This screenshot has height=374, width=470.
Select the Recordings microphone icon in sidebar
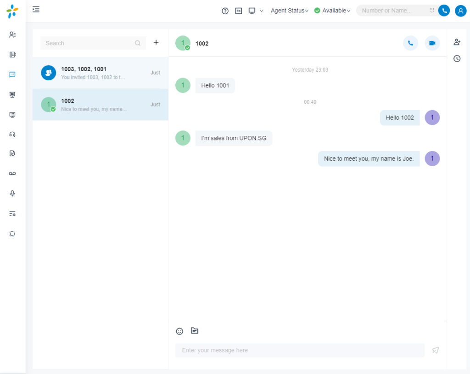click(x=12, y=193)
